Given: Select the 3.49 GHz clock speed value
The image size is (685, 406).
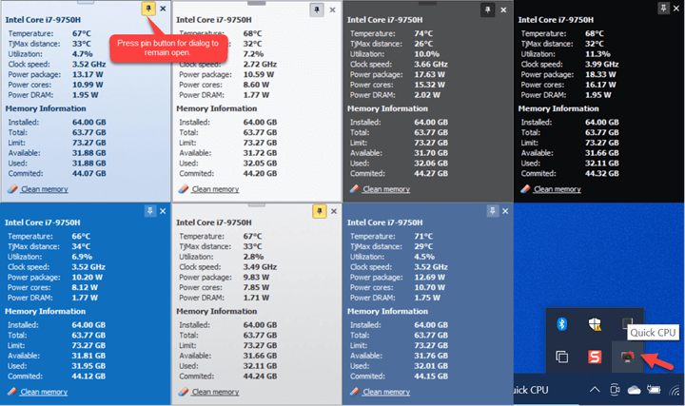Looking at the screenshot, I should 260,267.
